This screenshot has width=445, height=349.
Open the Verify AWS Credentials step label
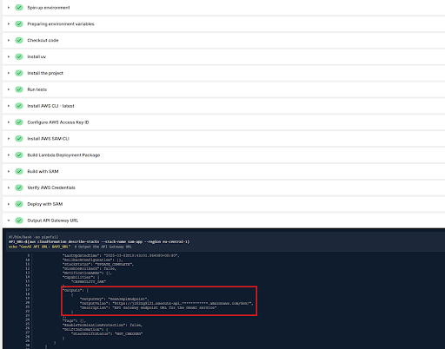(x=51, y=188)
